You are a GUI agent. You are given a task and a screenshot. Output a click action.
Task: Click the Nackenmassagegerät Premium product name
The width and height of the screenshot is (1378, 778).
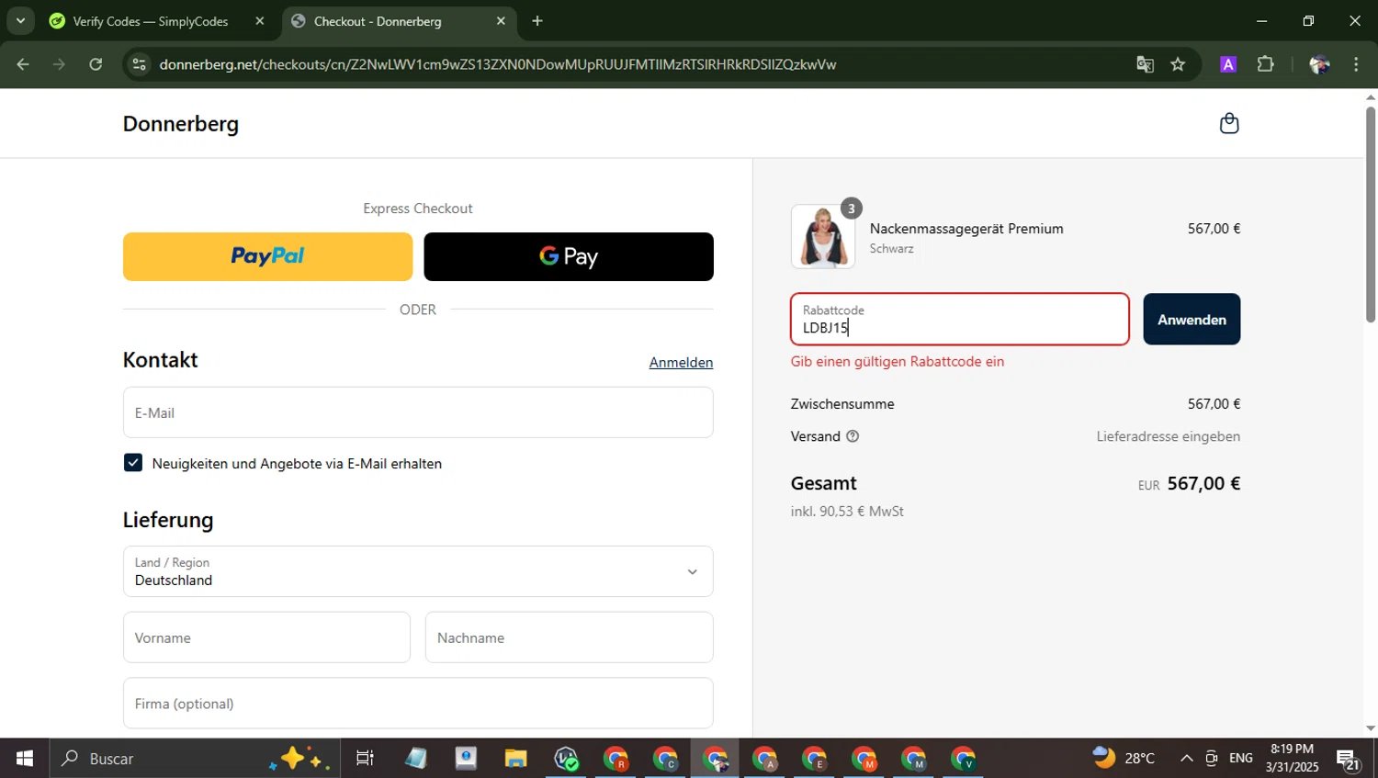coord(966,229)
